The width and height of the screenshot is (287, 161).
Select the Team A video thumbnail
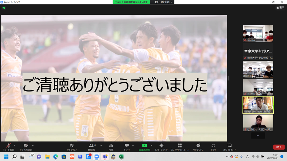258,33
